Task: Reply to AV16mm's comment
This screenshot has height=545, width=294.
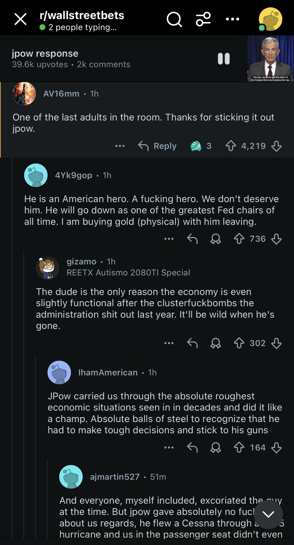Action: (x=157, y=146)
